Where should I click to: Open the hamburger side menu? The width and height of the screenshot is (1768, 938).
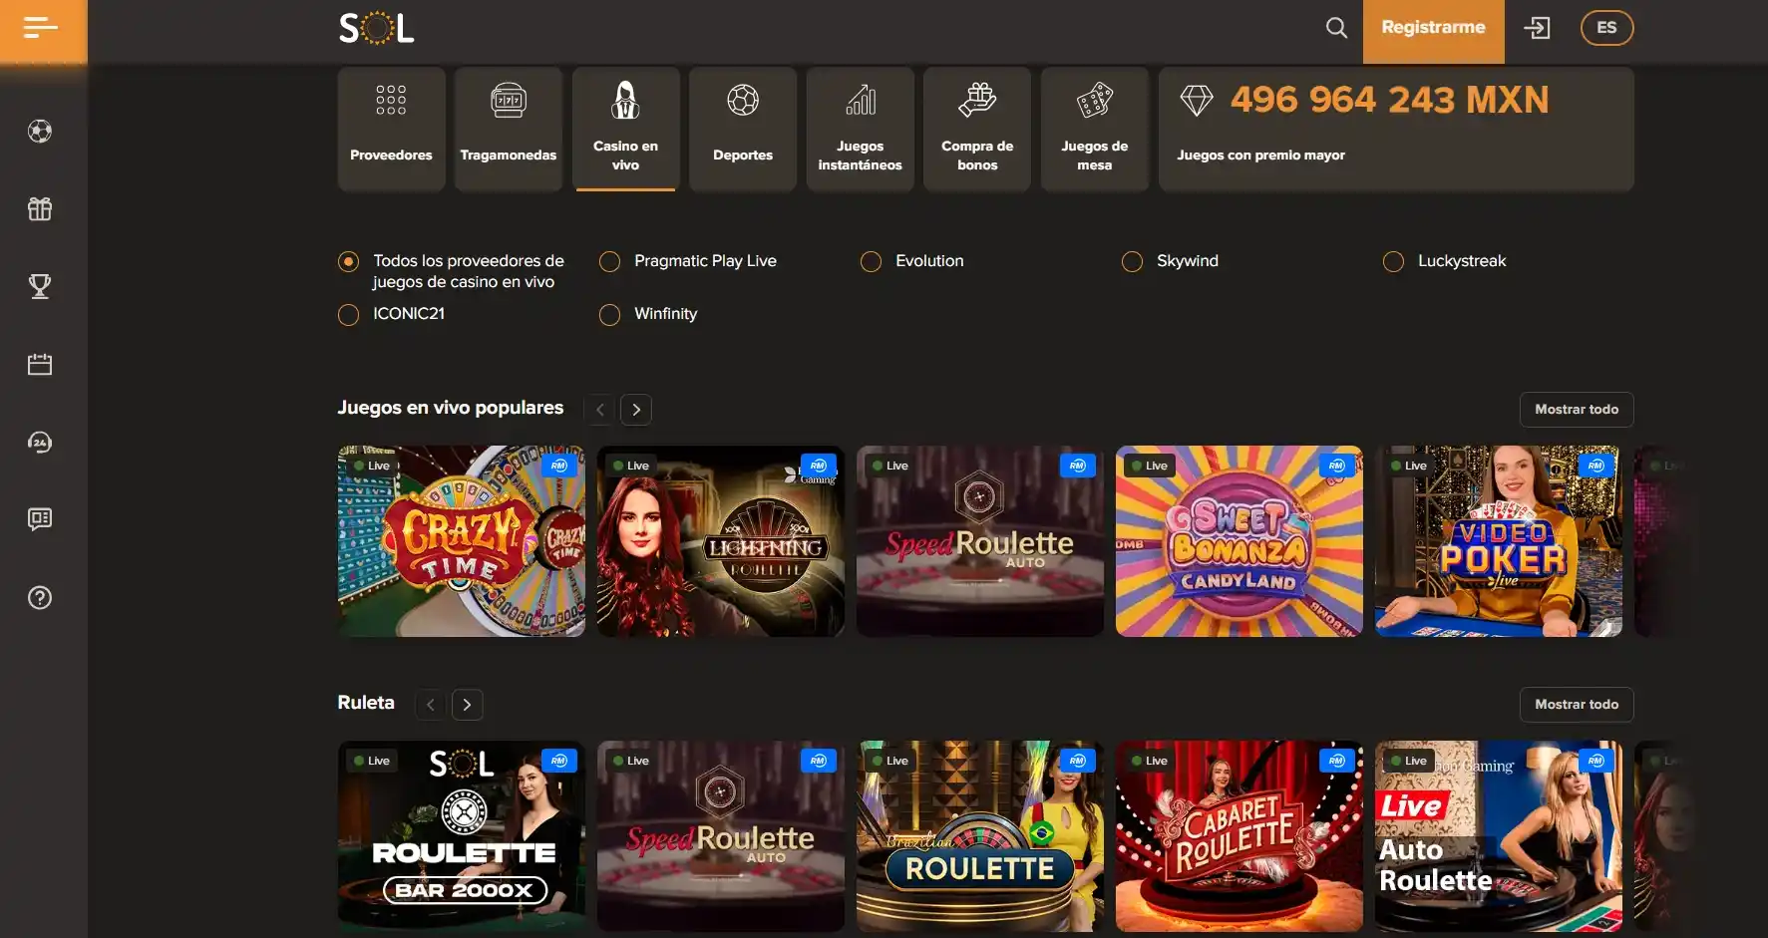(40, 28)
